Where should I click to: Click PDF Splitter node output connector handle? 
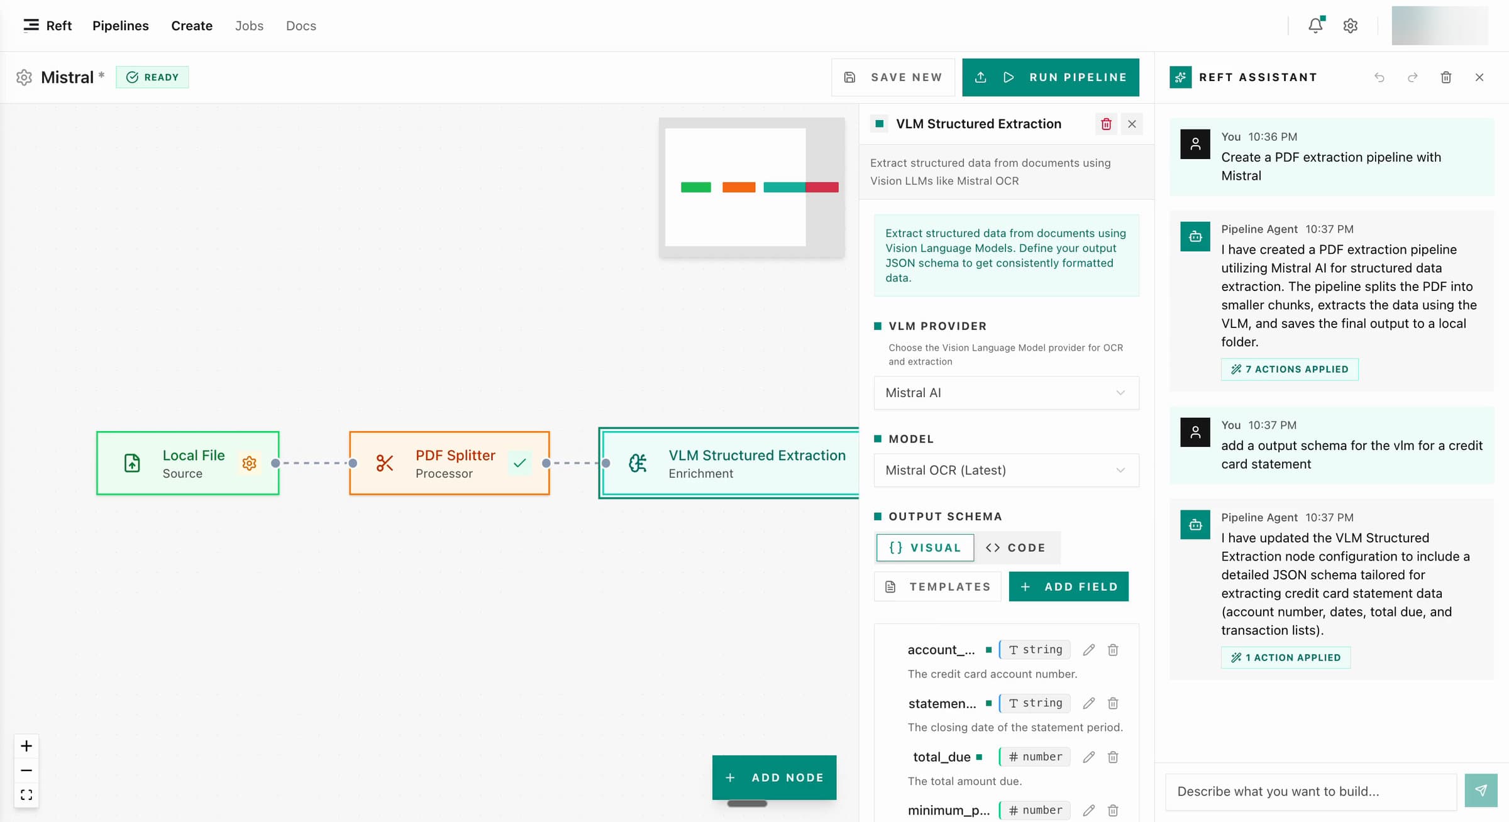(546, 463)
